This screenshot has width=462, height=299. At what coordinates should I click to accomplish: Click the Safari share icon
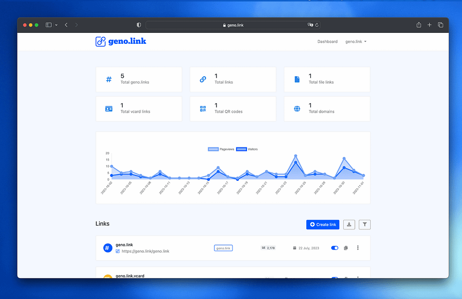tap(419, 25)
